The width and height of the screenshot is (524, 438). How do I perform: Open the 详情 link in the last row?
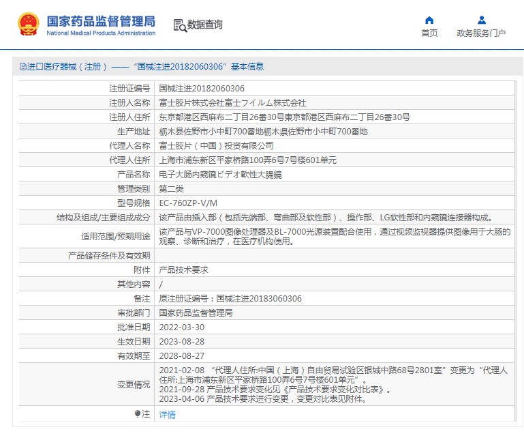[167, 414]
